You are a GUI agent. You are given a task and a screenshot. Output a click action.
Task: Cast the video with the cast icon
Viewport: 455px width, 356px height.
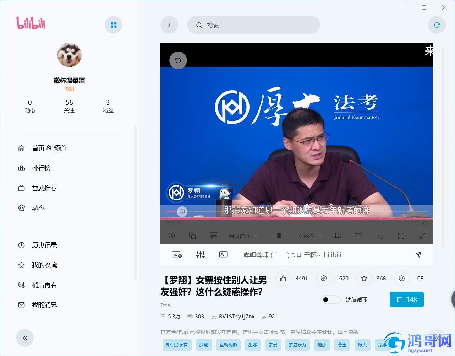(358, 236)
